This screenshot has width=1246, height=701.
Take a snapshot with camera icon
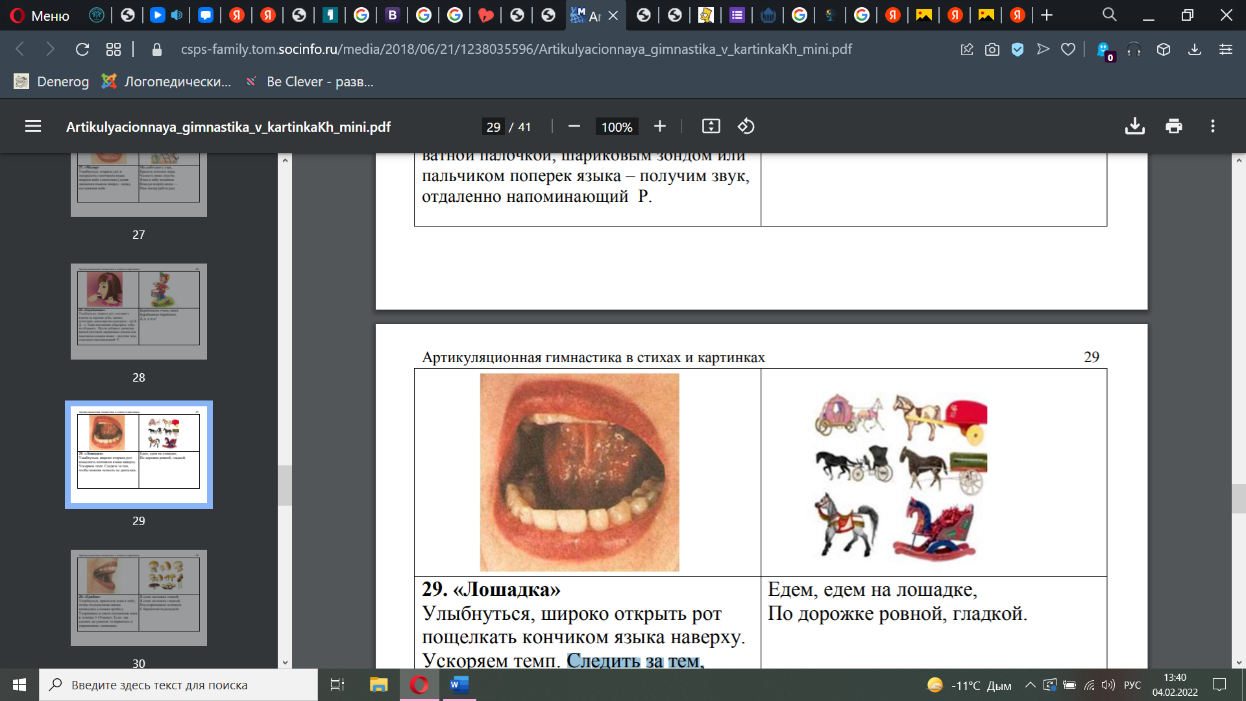(x=992, y=49)
